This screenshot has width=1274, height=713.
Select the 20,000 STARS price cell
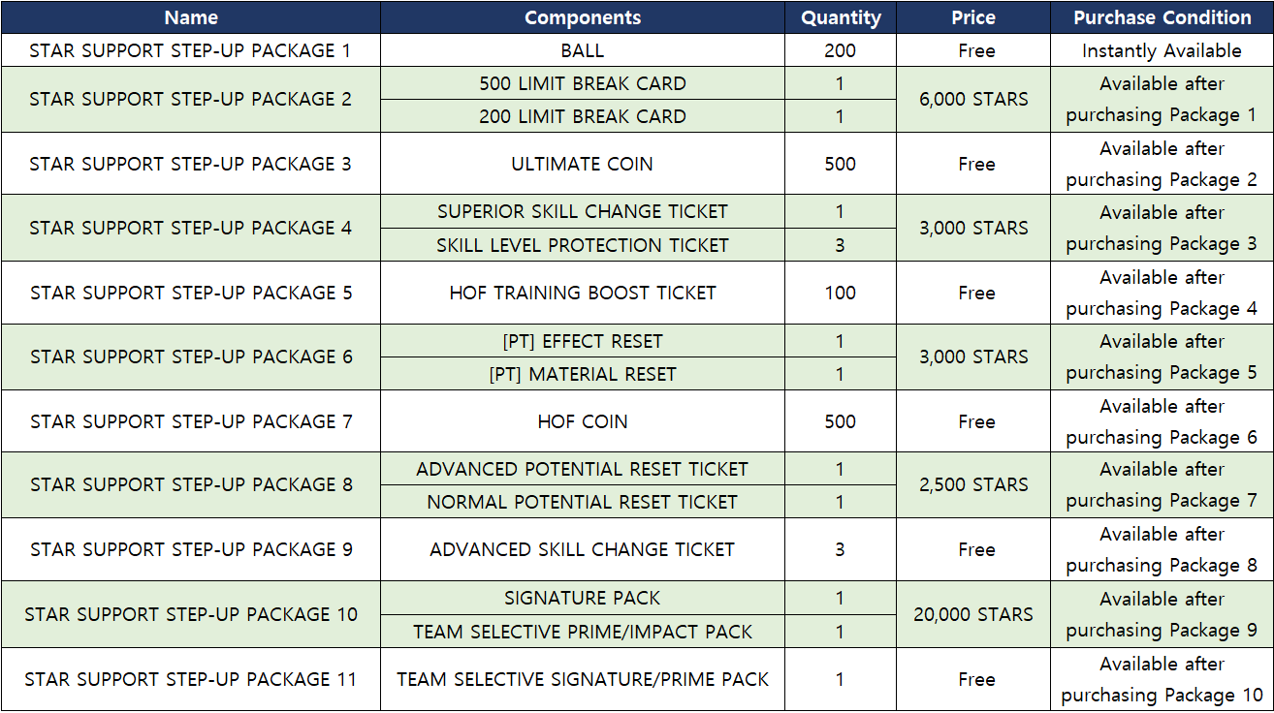point(974,614)
